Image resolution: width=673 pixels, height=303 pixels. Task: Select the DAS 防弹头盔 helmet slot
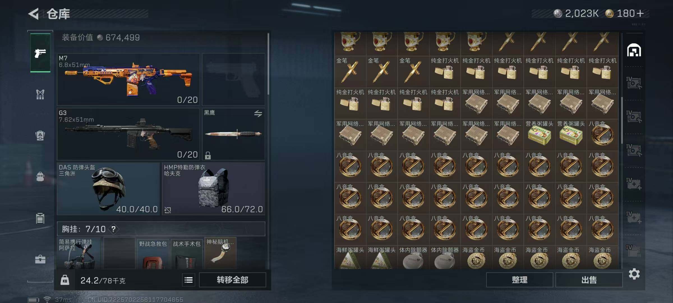pyautogui.click(x=108, y=189)
